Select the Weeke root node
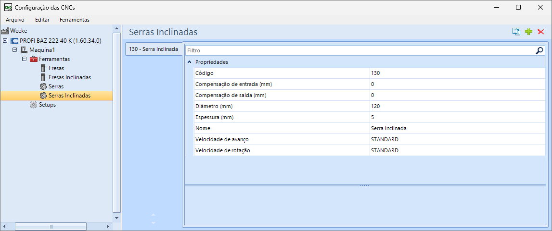Image resolution: width=552 pixels, height=231 pixels. tap(18, 31)
